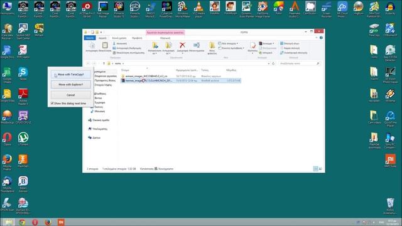Click Select all in ribbon
This screenshot has width=402, height=226.
[x=290, y=43]
